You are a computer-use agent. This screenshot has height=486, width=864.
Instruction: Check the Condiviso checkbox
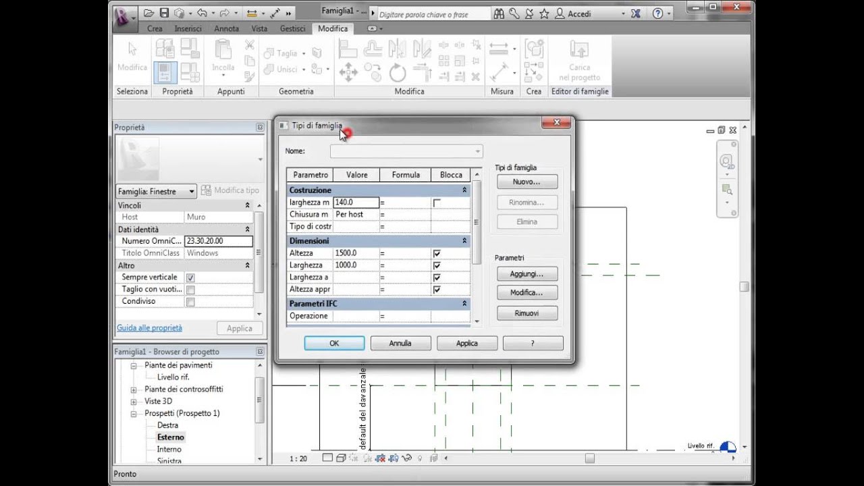pos(190,302)
